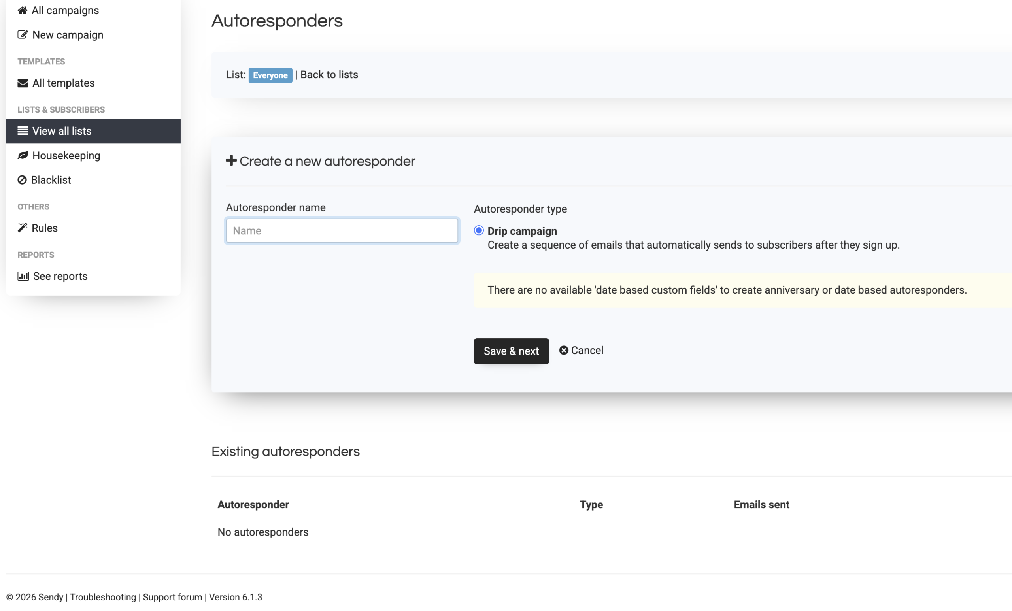Click the Cancel link in the form
The image size is (1012, 611).
coord(587,350)
